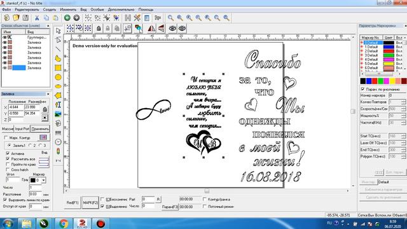Click the green Undo arrow
Screen dimensions: 407x229
coord(67,18)
